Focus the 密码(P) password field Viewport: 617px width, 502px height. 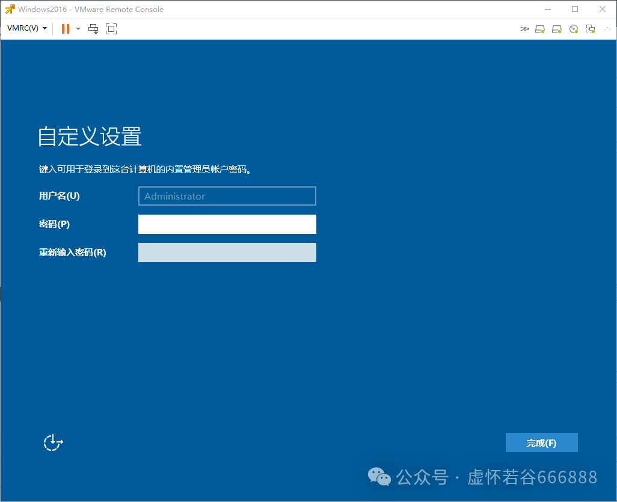click(227, 224)
